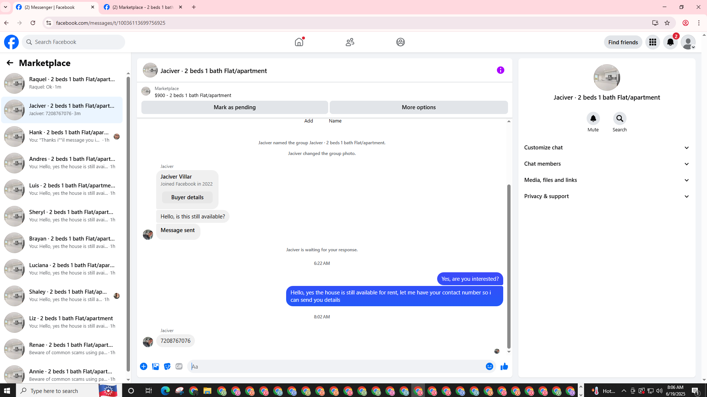Open Raquel's conversation
The height and width of the screenshot is (397, 707).
pyautogui.click(x=62, y=83)
